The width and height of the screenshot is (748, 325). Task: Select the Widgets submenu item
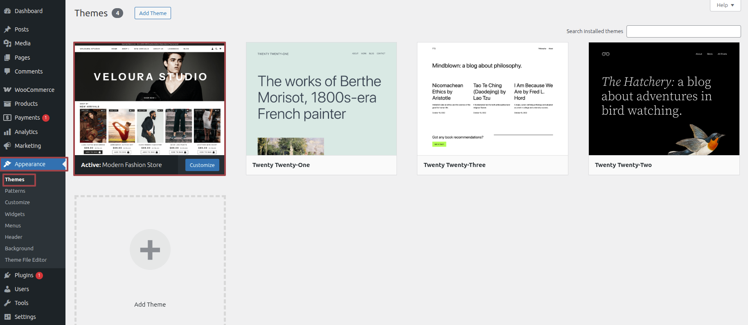(x=15, y=214)
